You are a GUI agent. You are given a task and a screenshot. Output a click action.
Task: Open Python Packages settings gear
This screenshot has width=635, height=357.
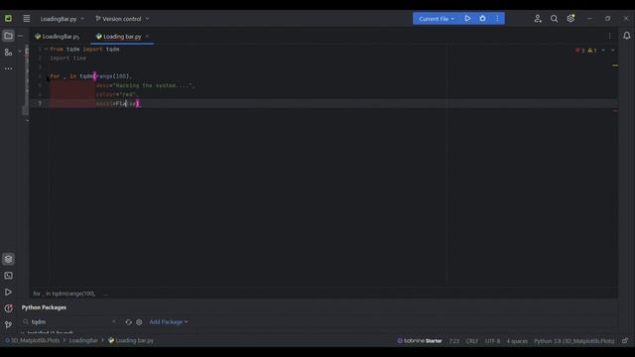point(139,322)
